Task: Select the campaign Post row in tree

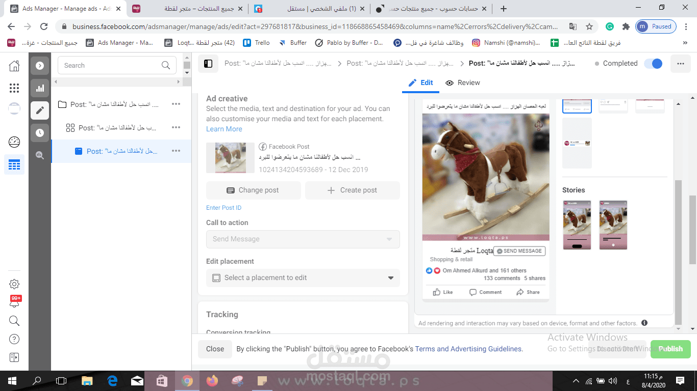Action: (121, 104)
